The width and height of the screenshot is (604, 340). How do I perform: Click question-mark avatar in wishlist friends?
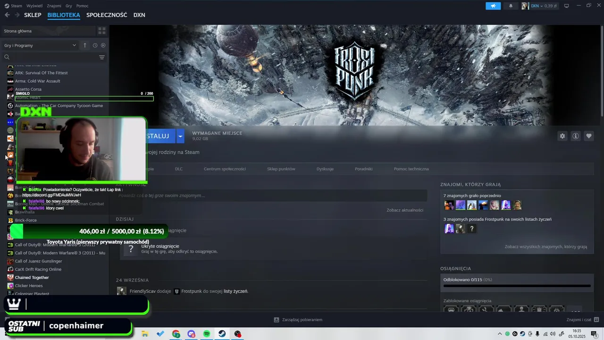(x=472, y=229)
